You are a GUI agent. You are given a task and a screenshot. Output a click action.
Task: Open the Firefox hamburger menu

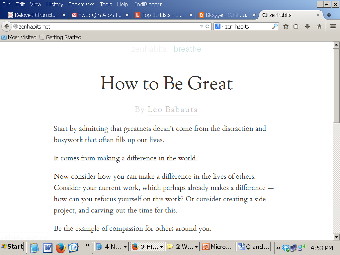pyautogui.click(x=333, y=27)
